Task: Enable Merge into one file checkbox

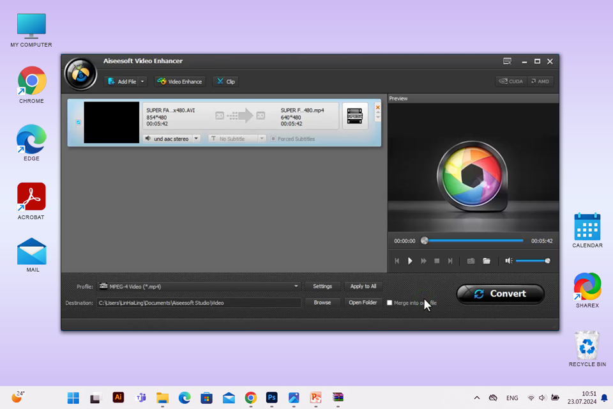Action: pos(390,303)
